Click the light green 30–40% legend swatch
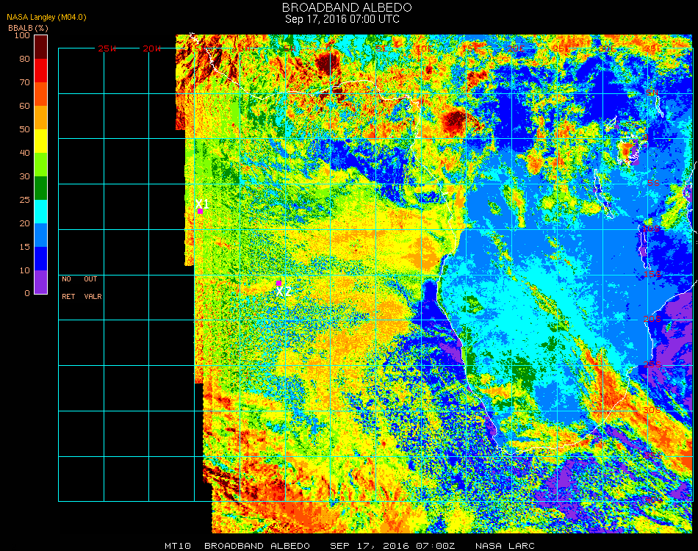 (40, 165)
